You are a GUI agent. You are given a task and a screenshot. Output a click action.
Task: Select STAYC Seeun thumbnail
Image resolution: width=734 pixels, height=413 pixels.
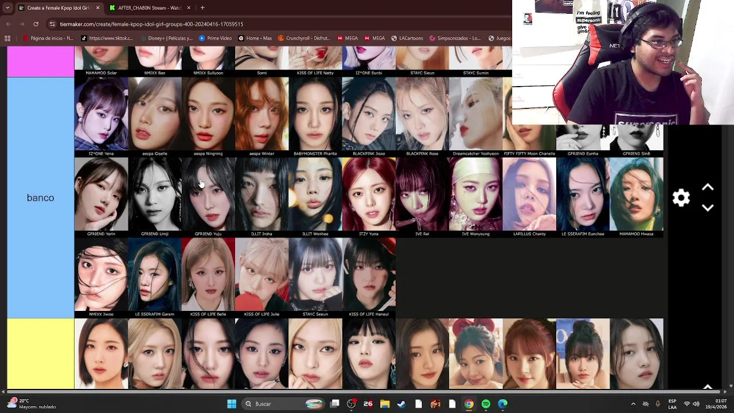click(315, 278)
